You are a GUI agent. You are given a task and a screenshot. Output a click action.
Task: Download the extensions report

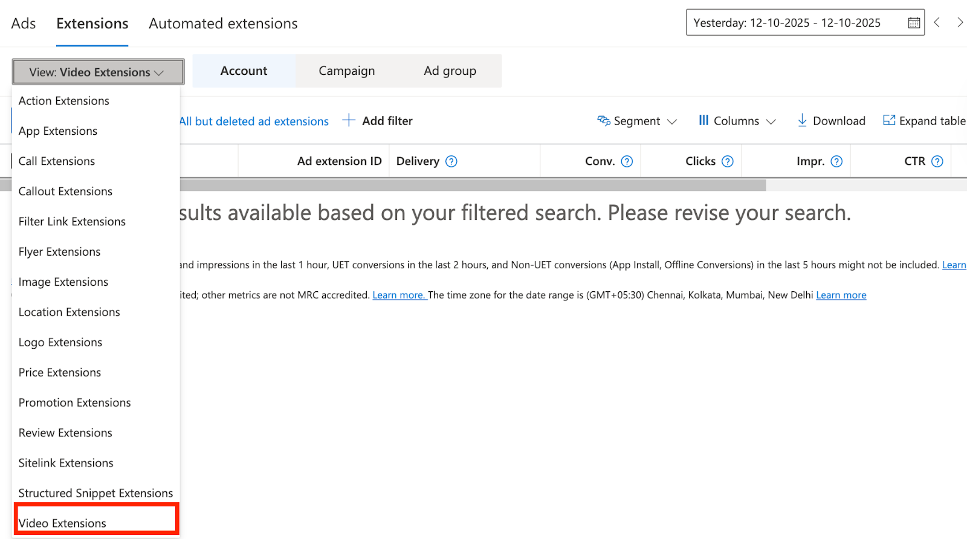tap(831, 121)
